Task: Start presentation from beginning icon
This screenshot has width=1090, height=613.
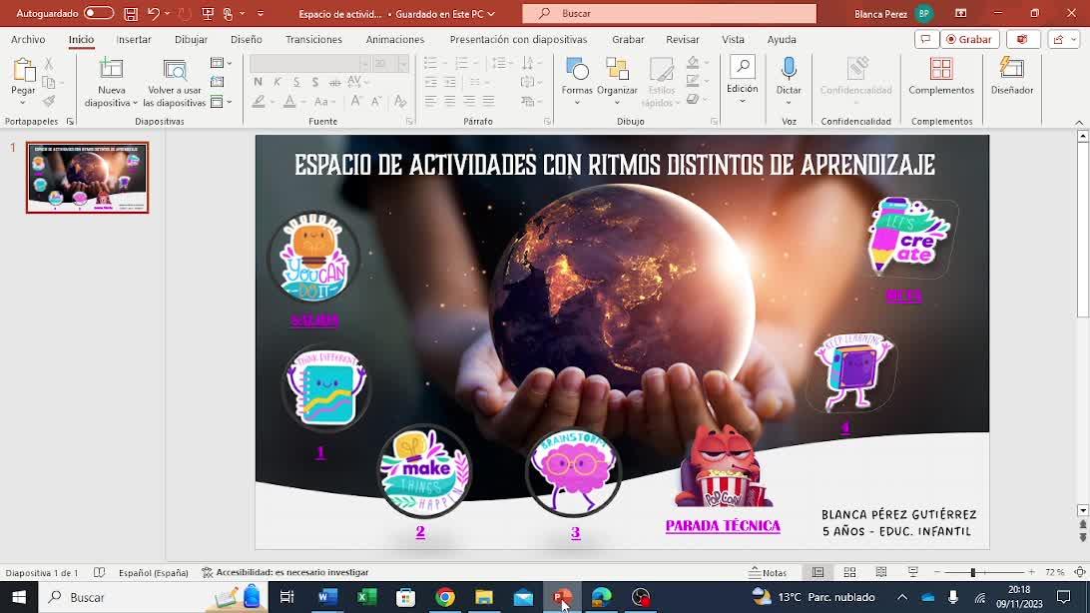Action: click(x=208, y=13)
